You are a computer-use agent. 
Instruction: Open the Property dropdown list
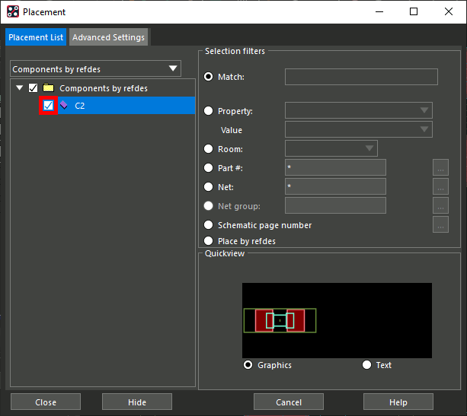point(359,110)
